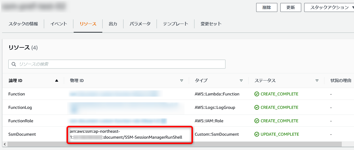Open the Status column filter arrow
Image resolution: width=354 pixels, height=150 pixels.
[317, 81]
